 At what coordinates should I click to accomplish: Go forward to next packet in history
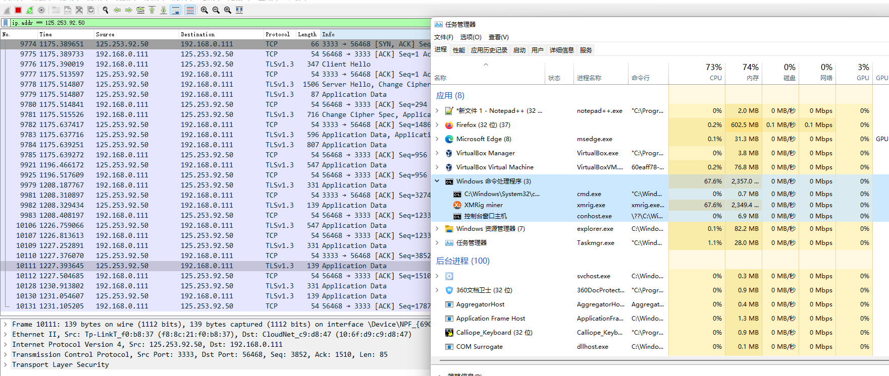click(129, 10)
